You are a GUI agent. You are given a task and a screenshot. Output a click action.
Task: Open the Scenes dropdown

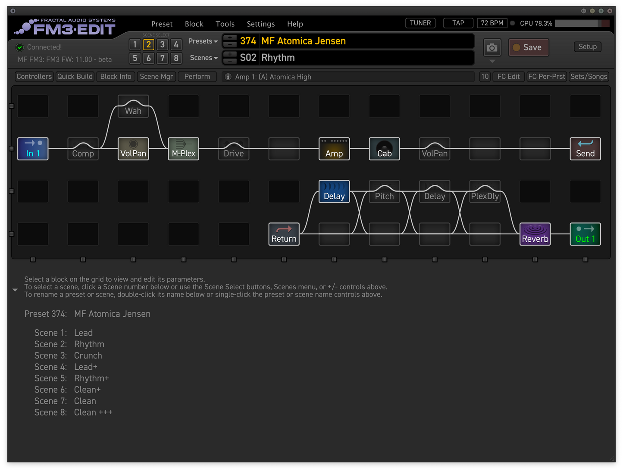coord(203,58)
